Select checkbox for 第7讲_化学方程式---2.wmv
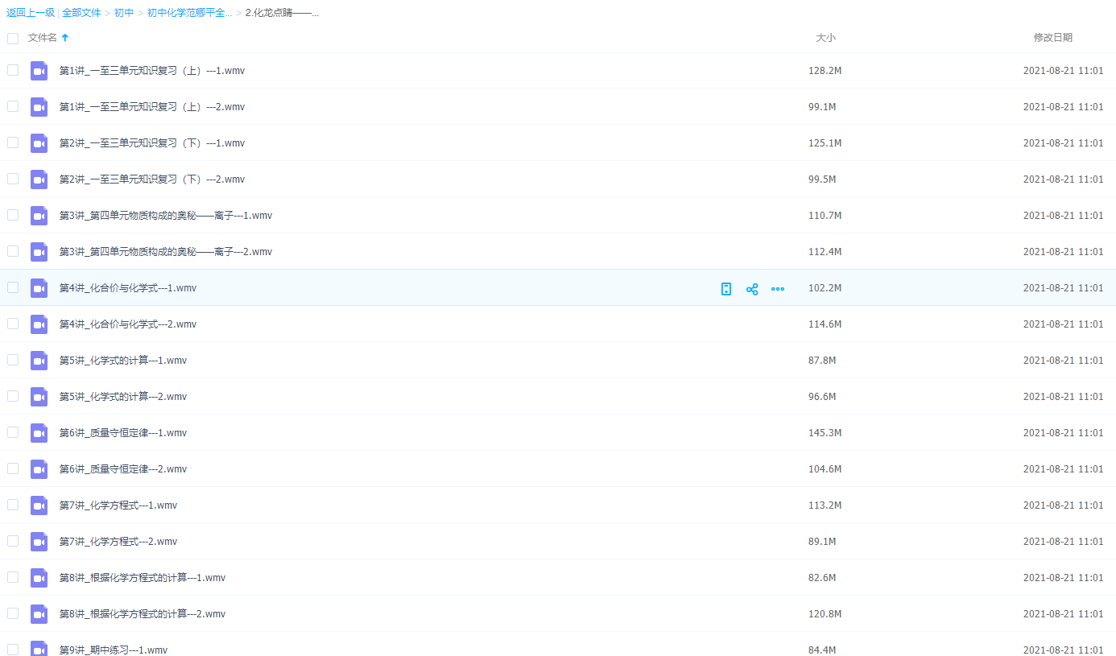This screenshot has height=656, width=1116. (x=13, y=541)
